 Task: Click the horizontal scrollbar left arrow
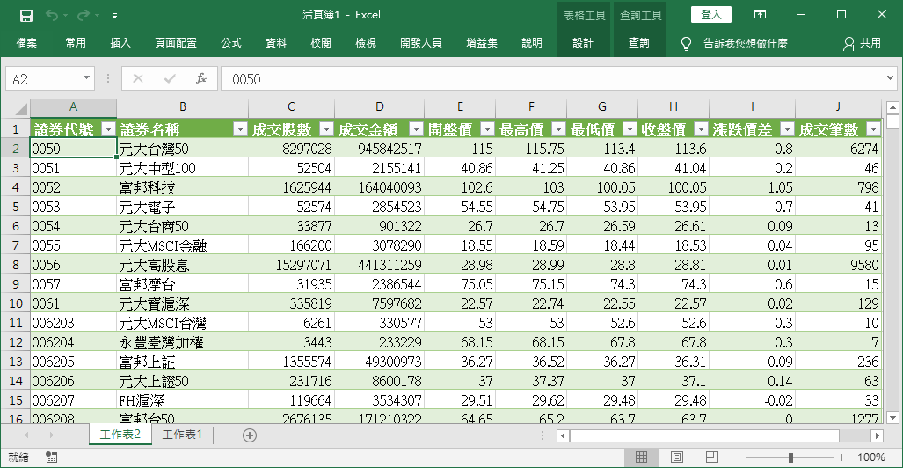click(x=564, y=435)
